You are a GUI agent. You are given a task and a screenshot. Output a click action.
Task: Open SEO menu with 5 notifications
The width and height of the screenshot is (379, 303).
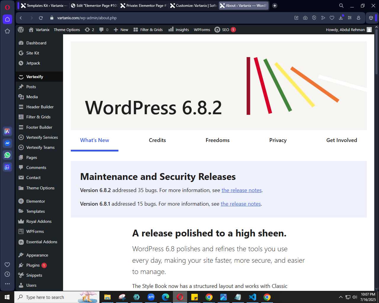tap(225, 30)
